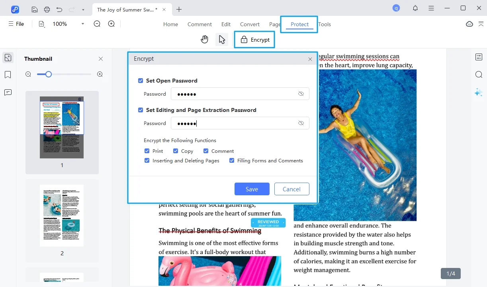Switch to the Tools tab

[325, 24]
